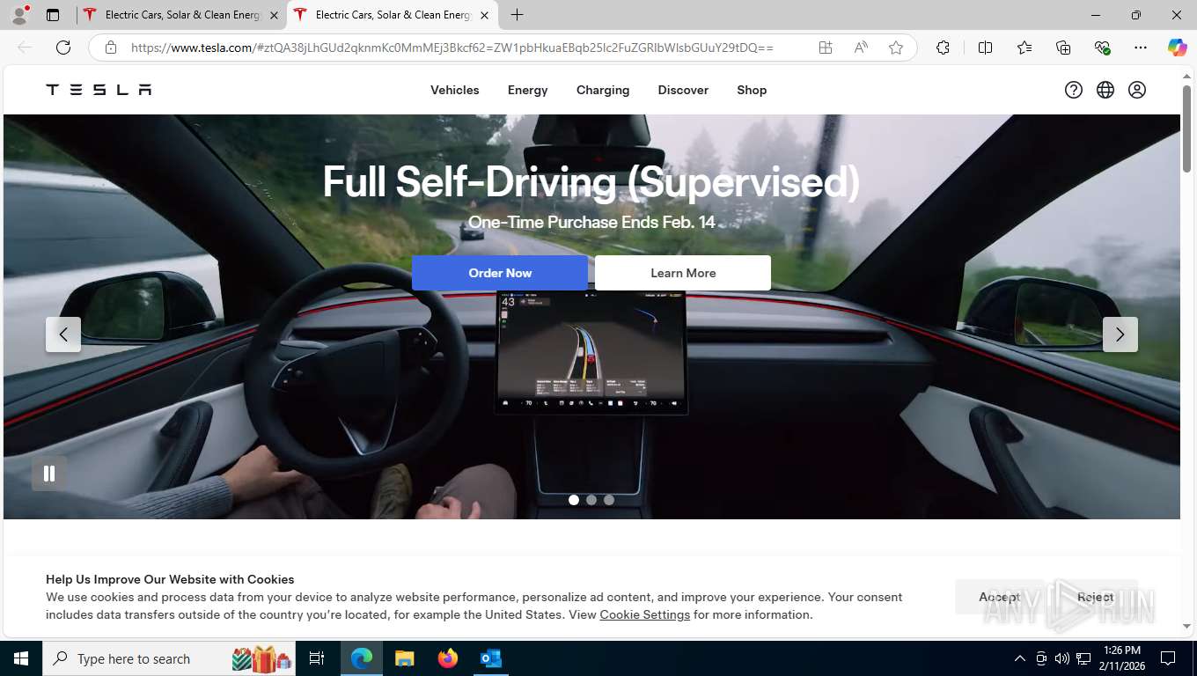Viewport: 1197px width, 676px height.
Task: Open Edge Settings and more menu
Action: point(1141,48)
